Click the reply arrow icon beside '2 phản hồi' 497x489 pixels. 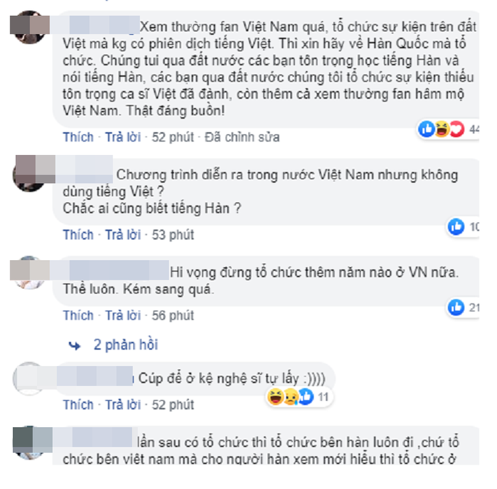75,346
